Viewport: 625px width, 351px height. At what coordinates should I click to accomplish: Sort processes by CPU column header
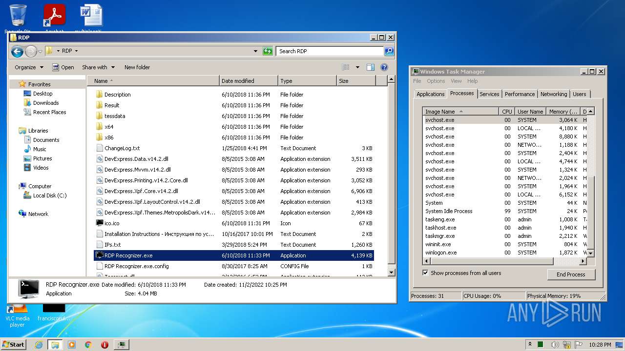click(x=507, y=112)
